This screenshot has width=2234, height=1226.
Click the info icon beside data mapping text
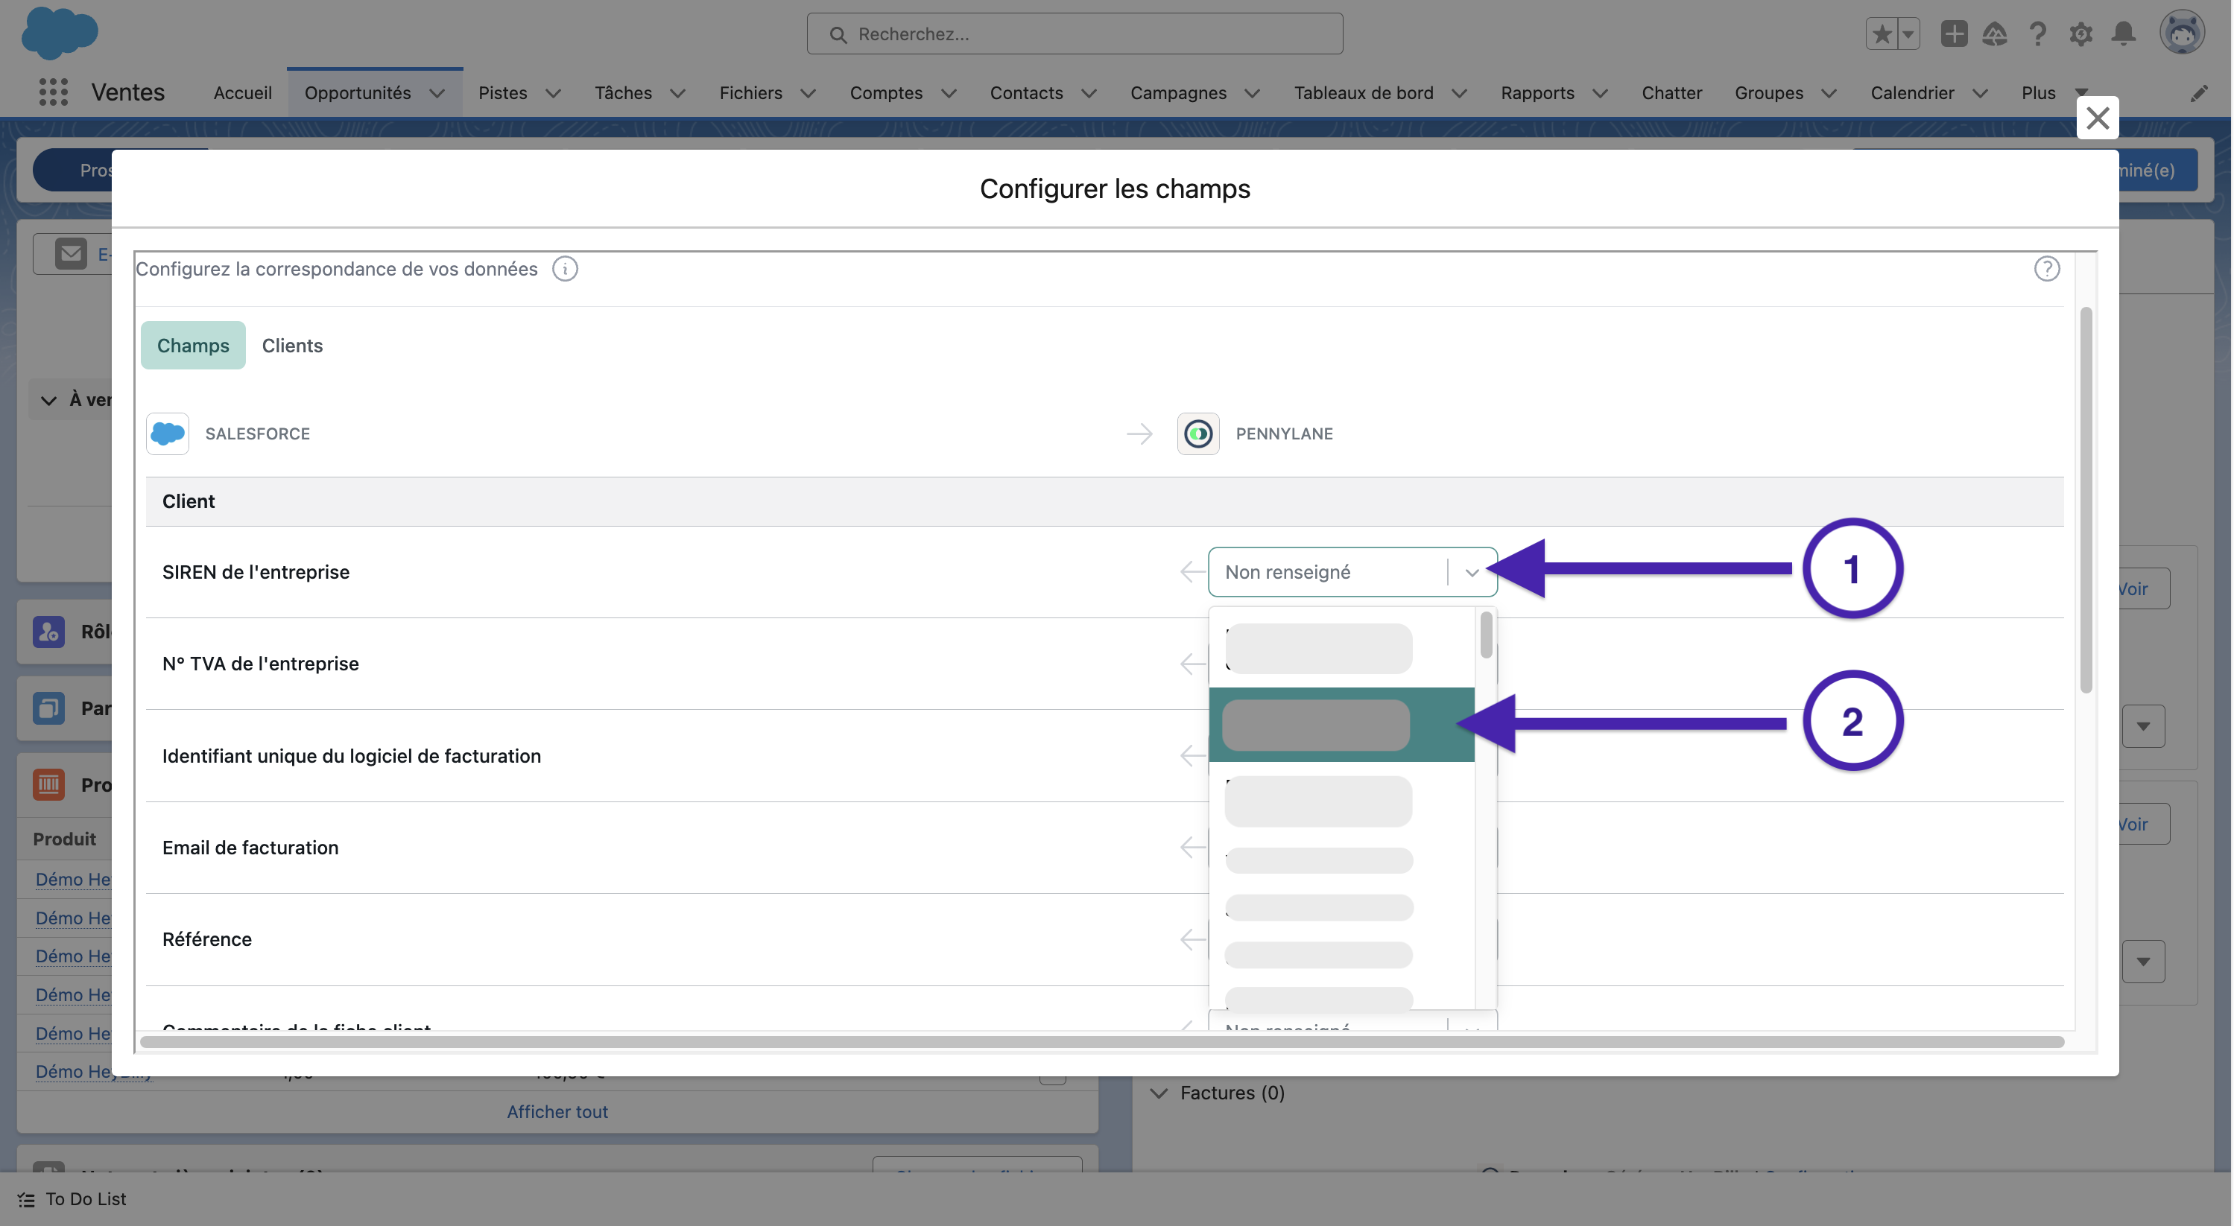click(565, 269)
